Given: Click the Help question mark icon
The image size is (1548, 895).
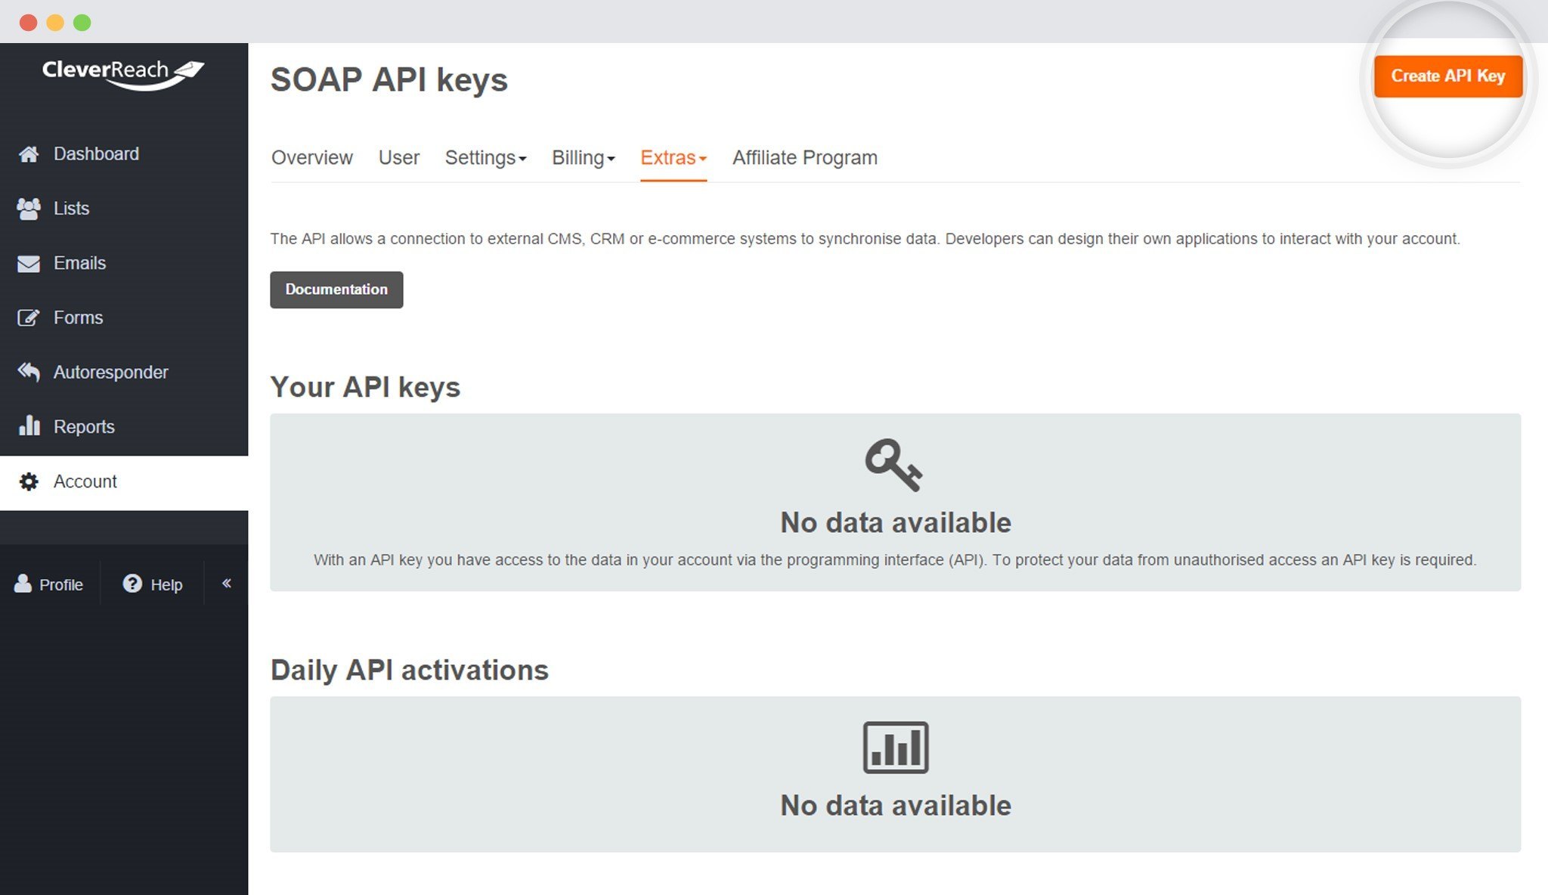Looking at the screenshot, I should (x=132, y=584).
